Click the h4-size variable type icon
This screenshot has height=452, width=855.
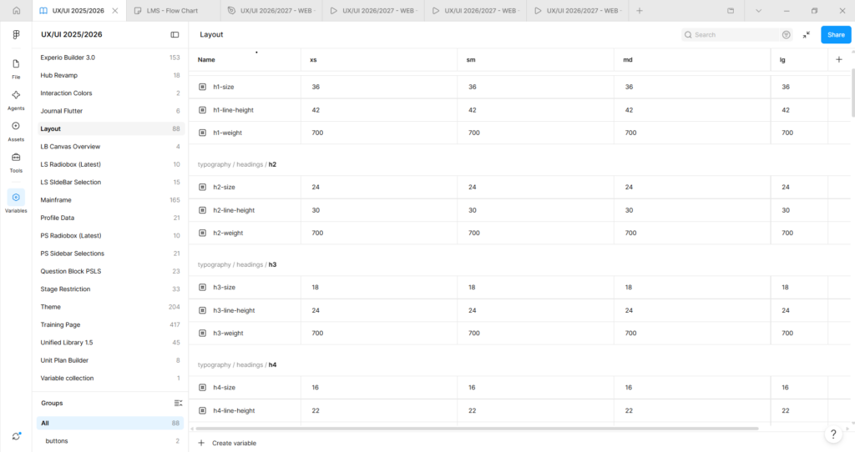(x=202, y=387)
